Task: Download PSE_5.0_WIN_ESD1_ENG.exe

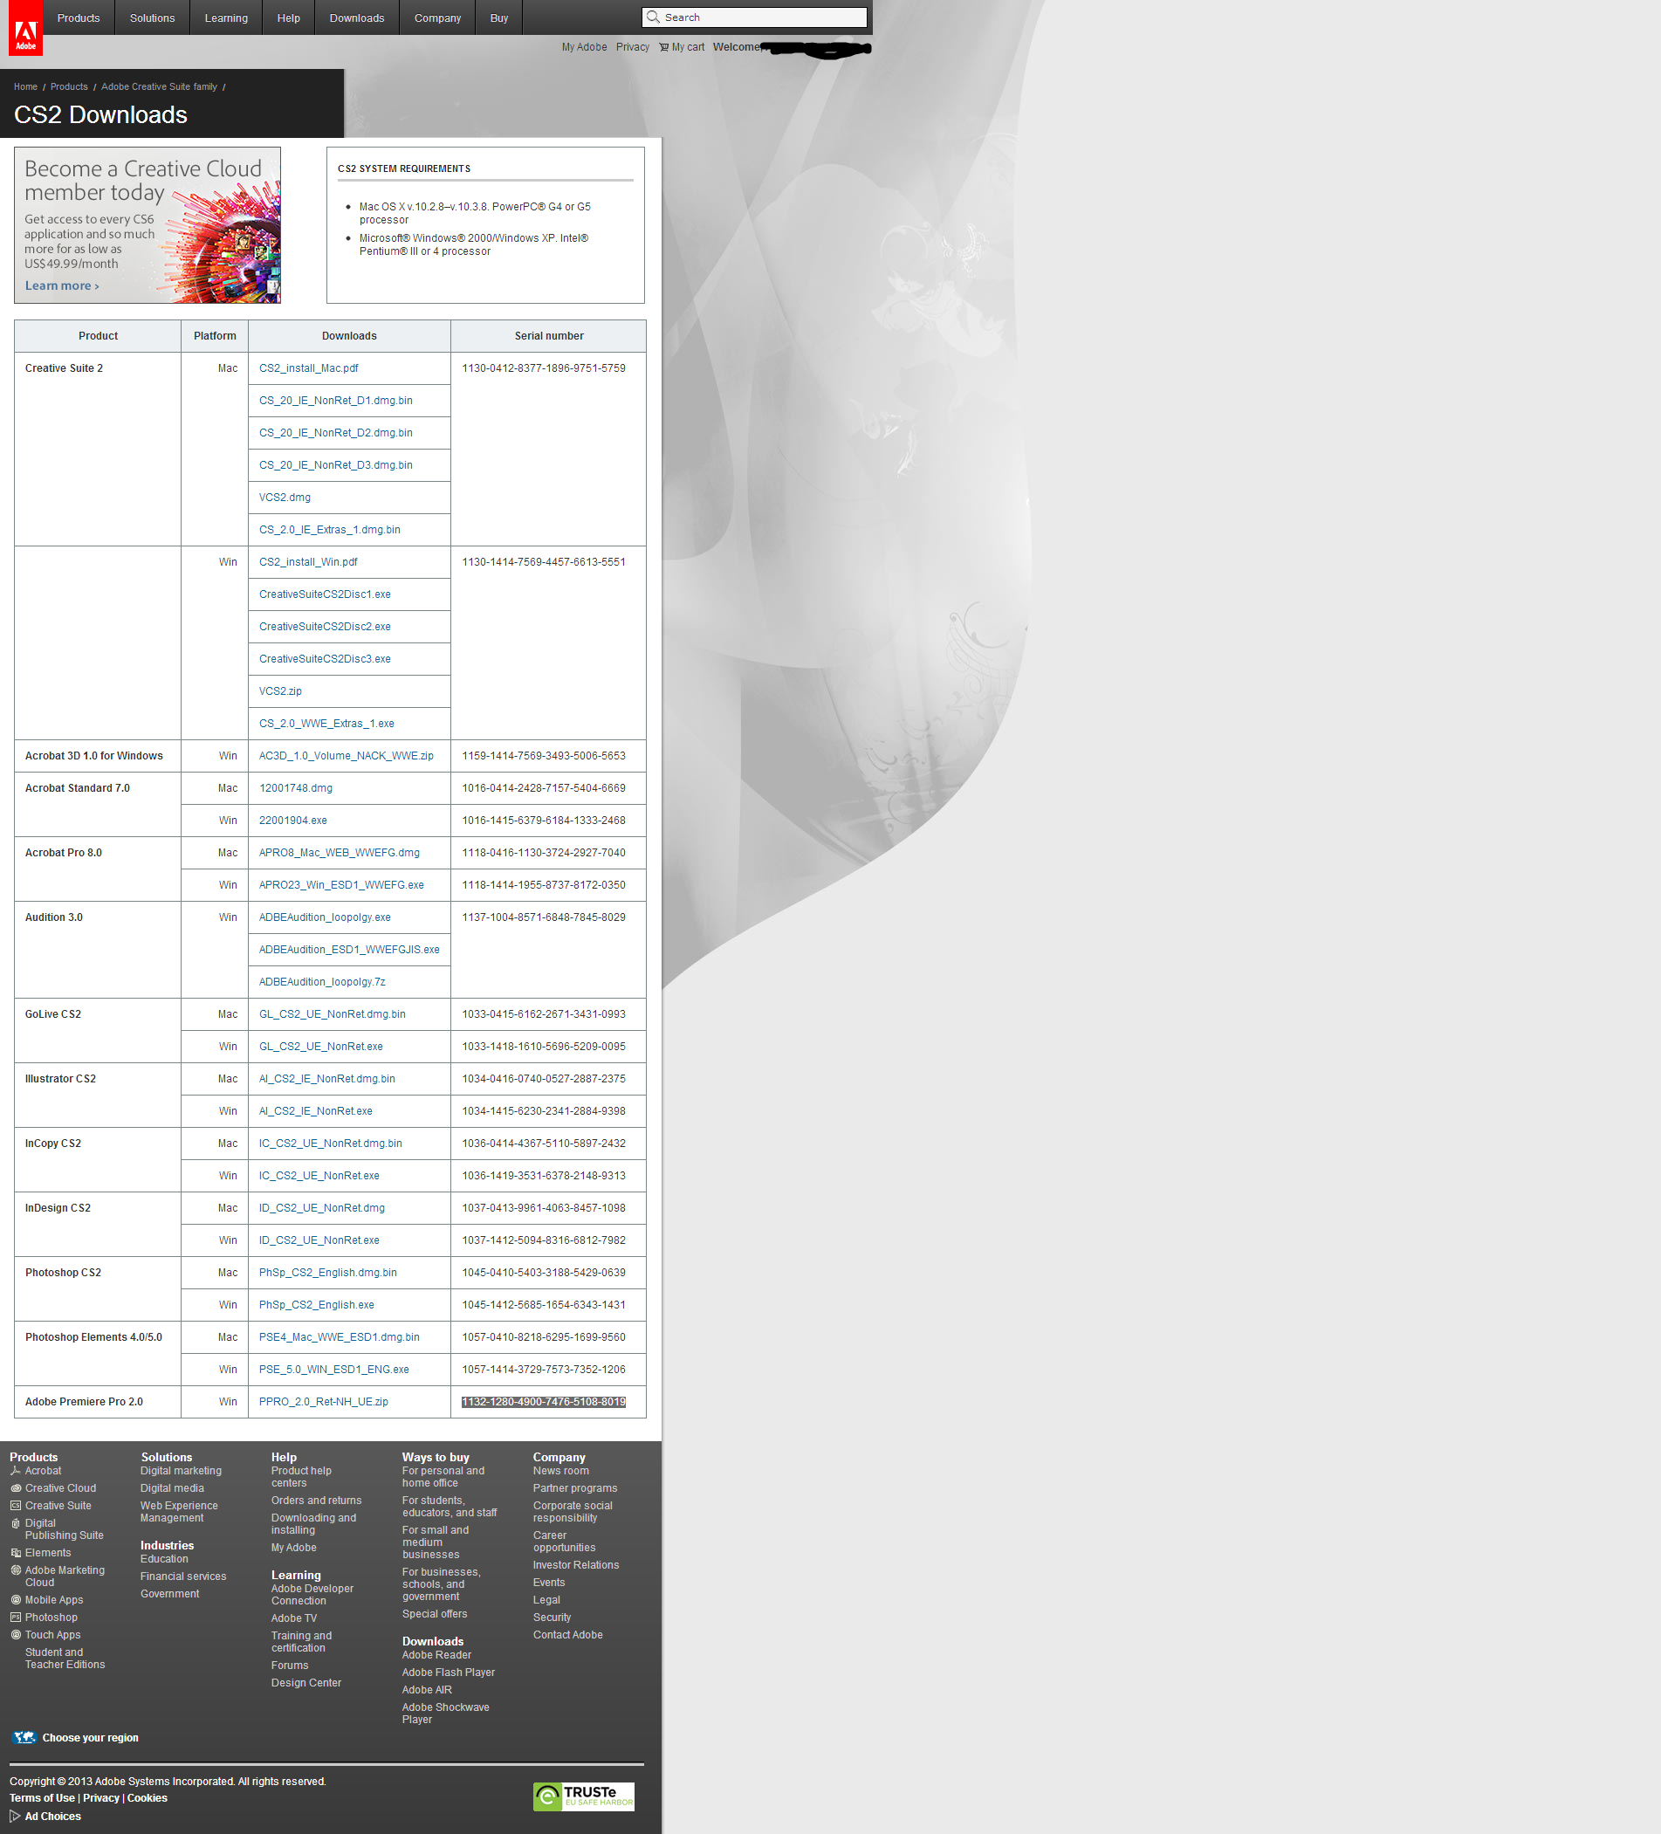Action: click(333, 1369)
